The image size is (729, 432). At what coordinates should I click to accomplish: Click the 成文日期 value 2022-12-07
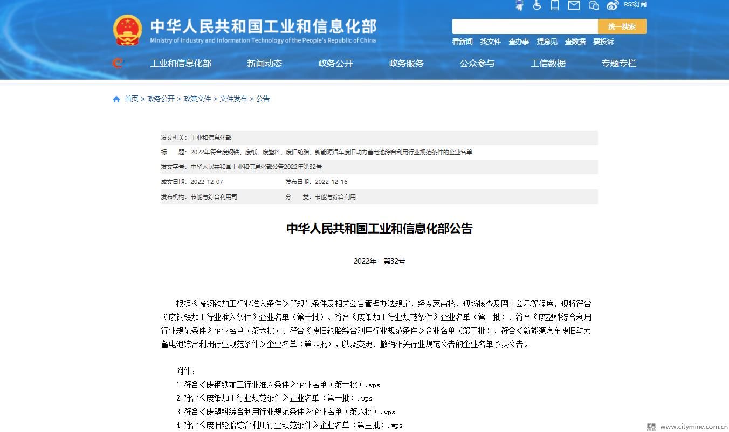point(207,182)
